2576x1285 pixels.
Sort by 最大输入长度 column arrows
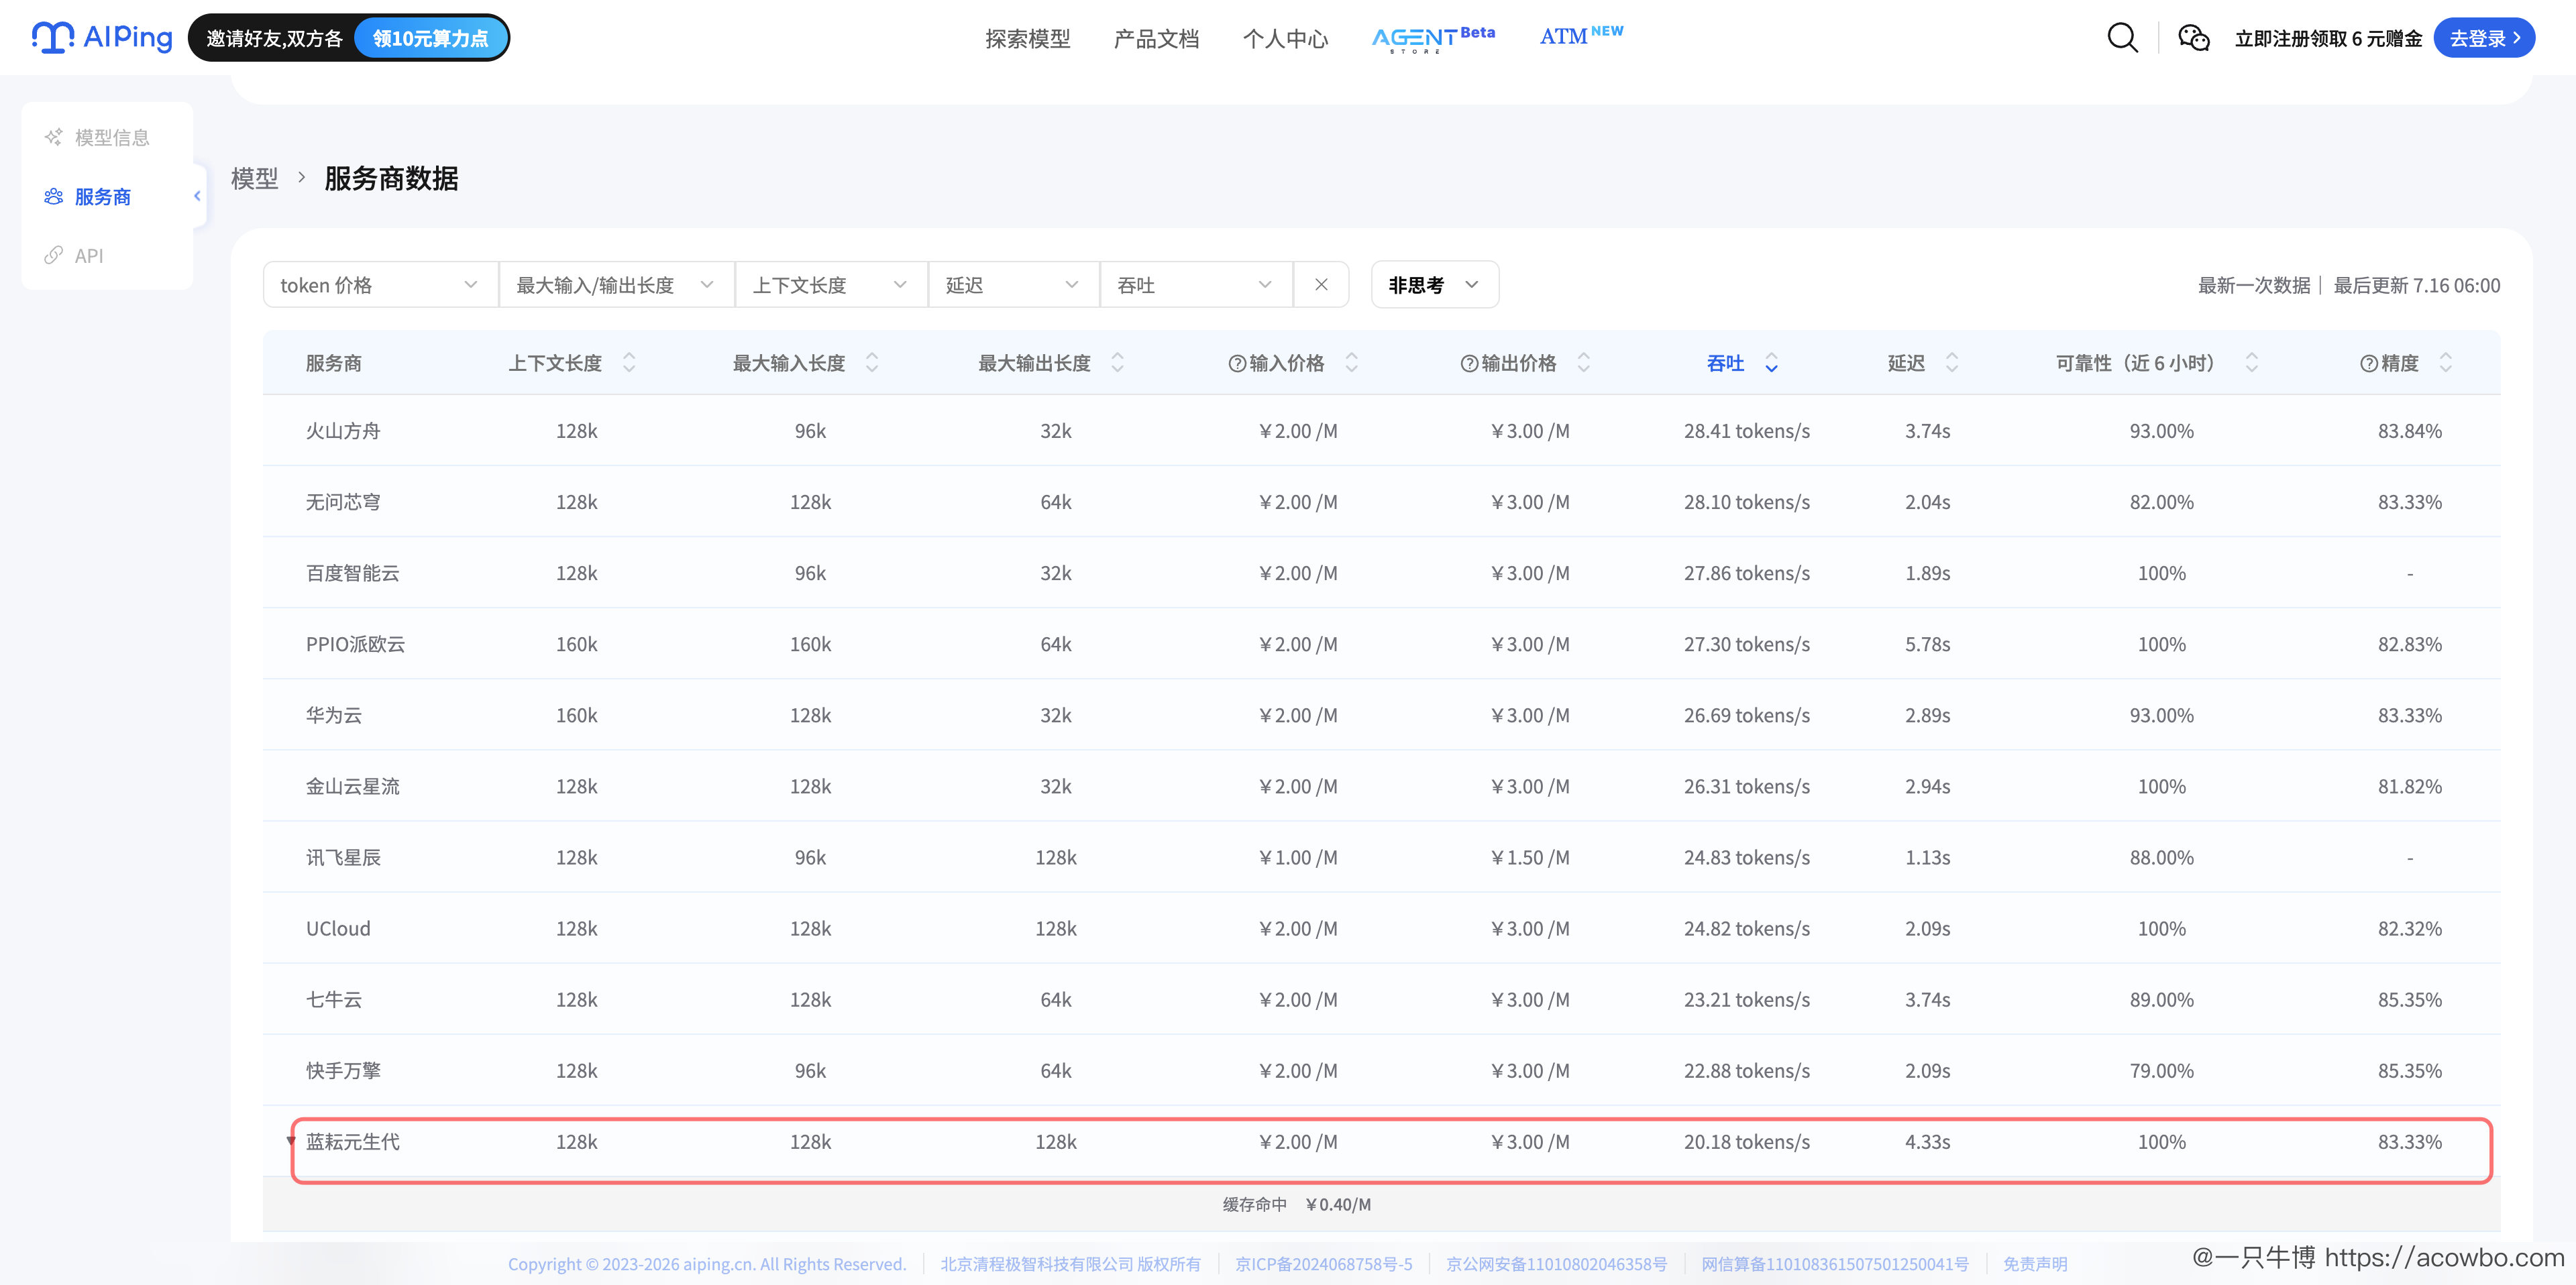click(872, 362)
